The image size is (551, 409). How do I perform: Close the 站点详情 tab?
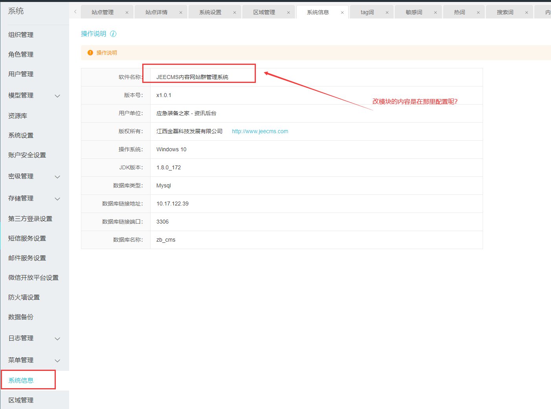181,13
